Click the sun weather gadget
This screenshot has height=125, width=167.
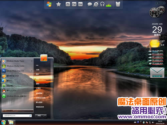pyautogui.click(x=155, y=44)
